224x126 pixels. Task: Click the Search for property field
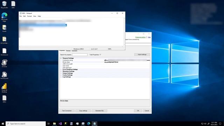(80, 55)
